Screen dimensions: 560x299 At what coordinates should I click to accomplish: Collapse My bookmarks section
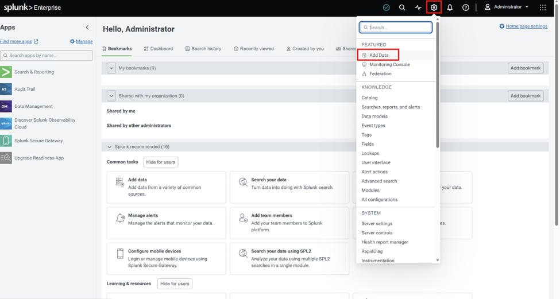pyautogui.click(x=111, y=68)
